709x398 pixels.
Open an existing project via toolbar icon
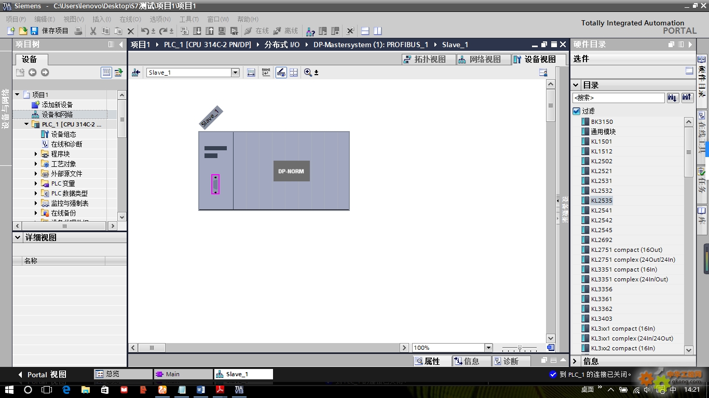23,31
